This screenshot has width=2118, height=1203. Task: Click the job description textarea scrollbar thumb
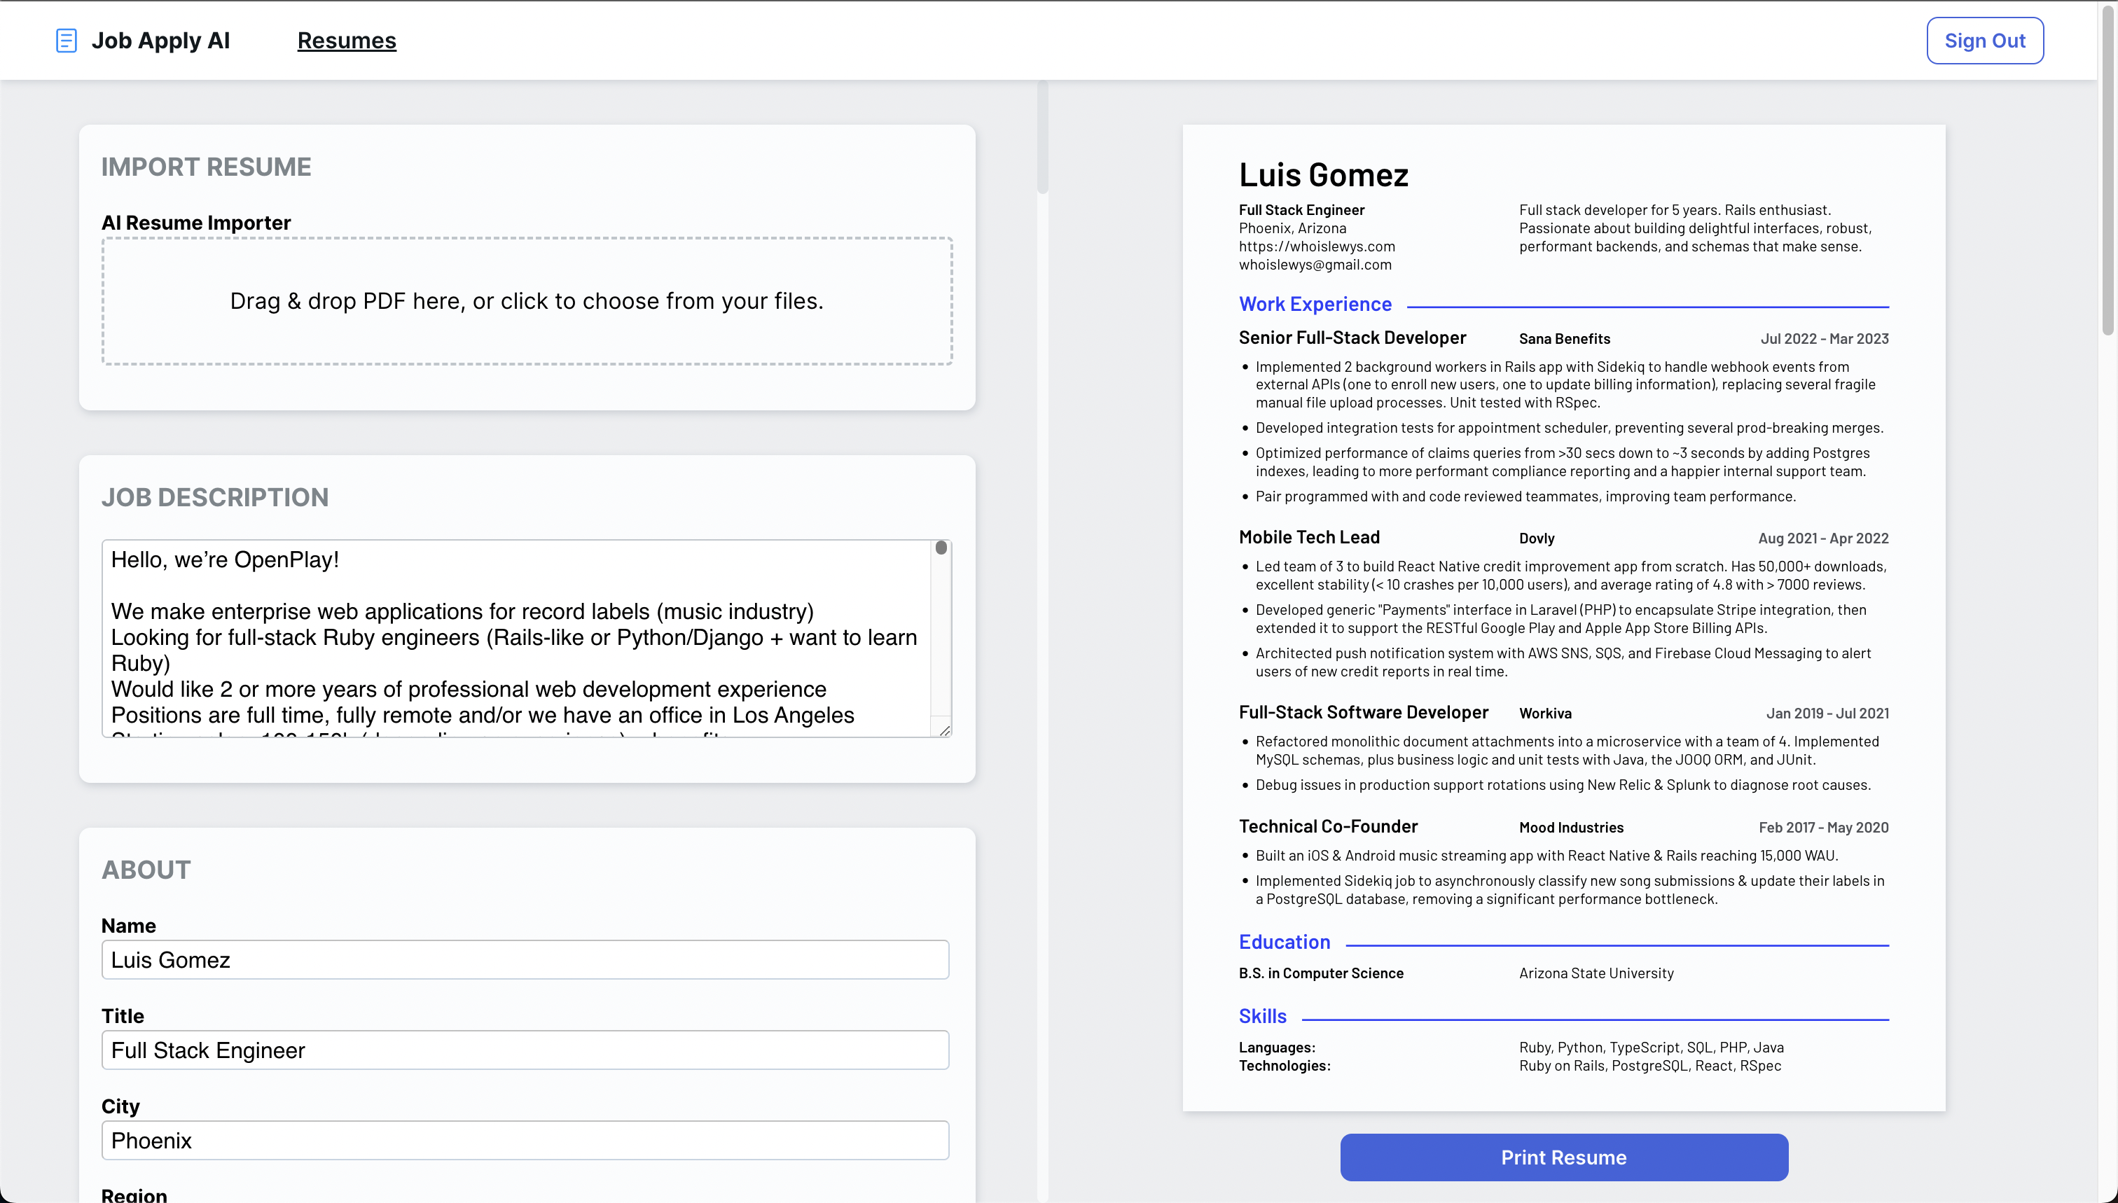[x=941, y=548]
